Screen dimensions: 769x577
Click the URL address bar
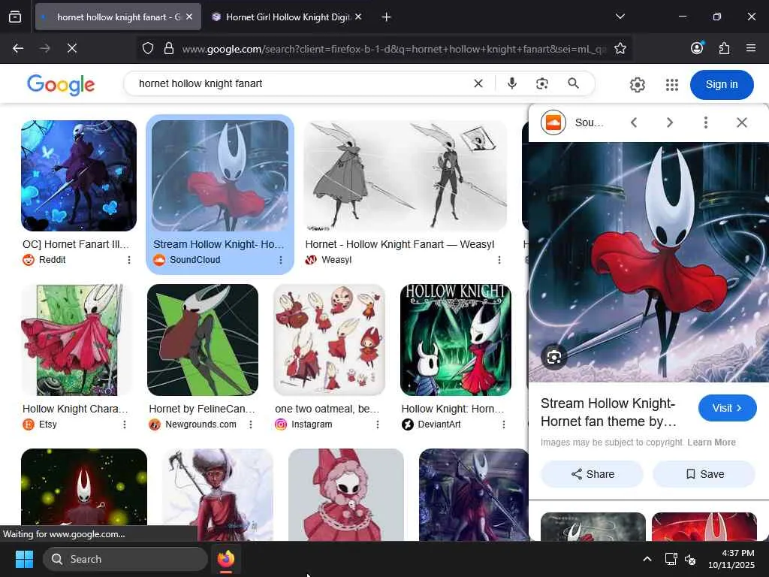[394, 49]
